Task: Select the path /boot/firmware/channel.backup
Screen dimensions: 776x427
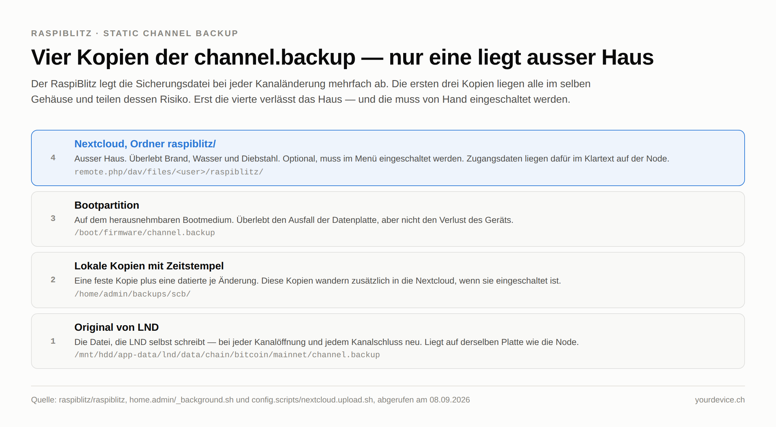Action: 145,233
